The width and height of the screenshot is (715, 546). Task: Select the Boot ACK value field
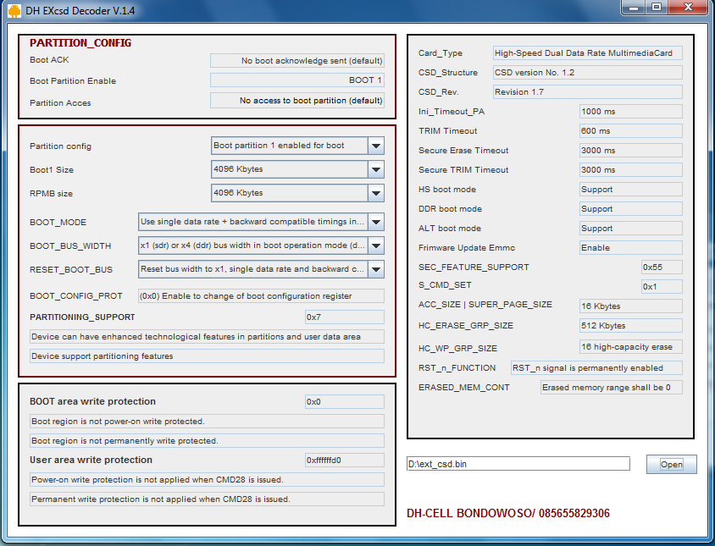[297, 61]
